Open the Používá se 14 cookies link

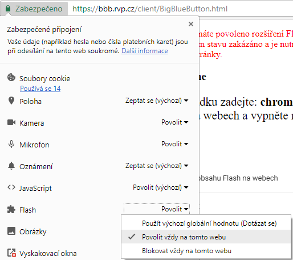40,89
